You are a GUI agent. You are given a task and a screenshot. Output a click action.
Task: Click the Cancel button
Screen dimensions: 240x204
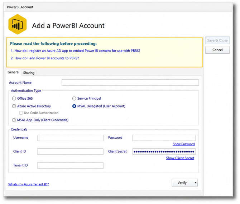[x=217, y=50]
